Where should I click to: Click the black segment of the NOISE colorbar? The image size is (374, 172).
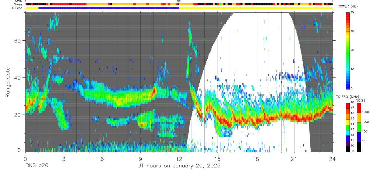click(359, 147)
